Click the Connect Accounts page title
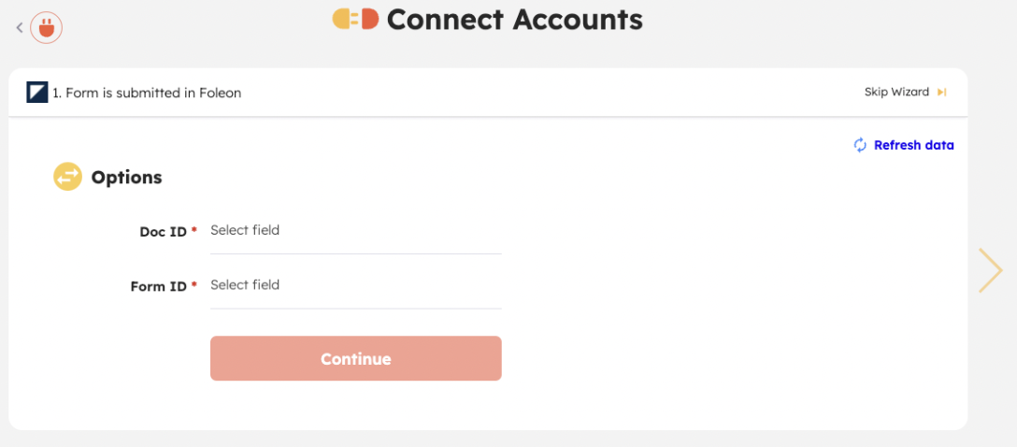1017x447 pixels. [x=514, y=20]
